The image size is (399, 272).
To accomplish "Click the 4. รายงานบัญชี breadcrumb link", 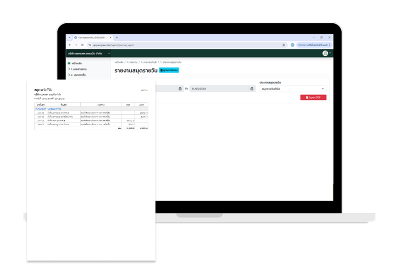I will 149,62.
